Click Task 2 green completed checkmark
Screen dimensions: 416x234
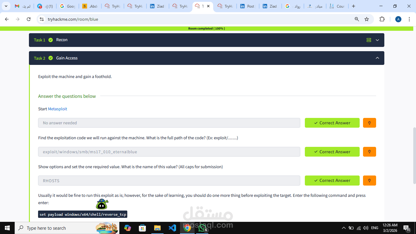tap(51, 58)
